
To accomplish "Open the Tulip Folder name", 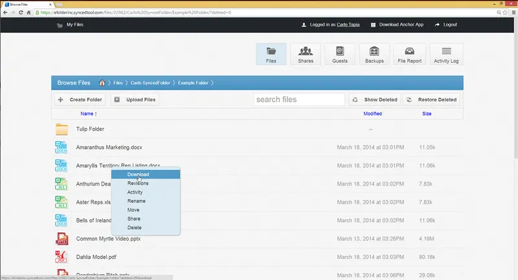I will pos(90,129).
